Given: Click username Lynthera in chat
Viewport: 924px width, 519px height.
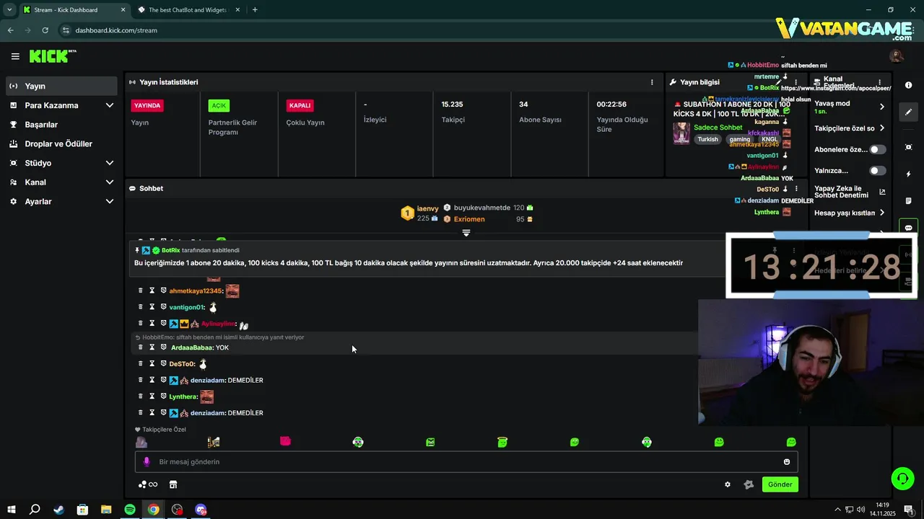Looking at the screenshot, I should [183, 396].
